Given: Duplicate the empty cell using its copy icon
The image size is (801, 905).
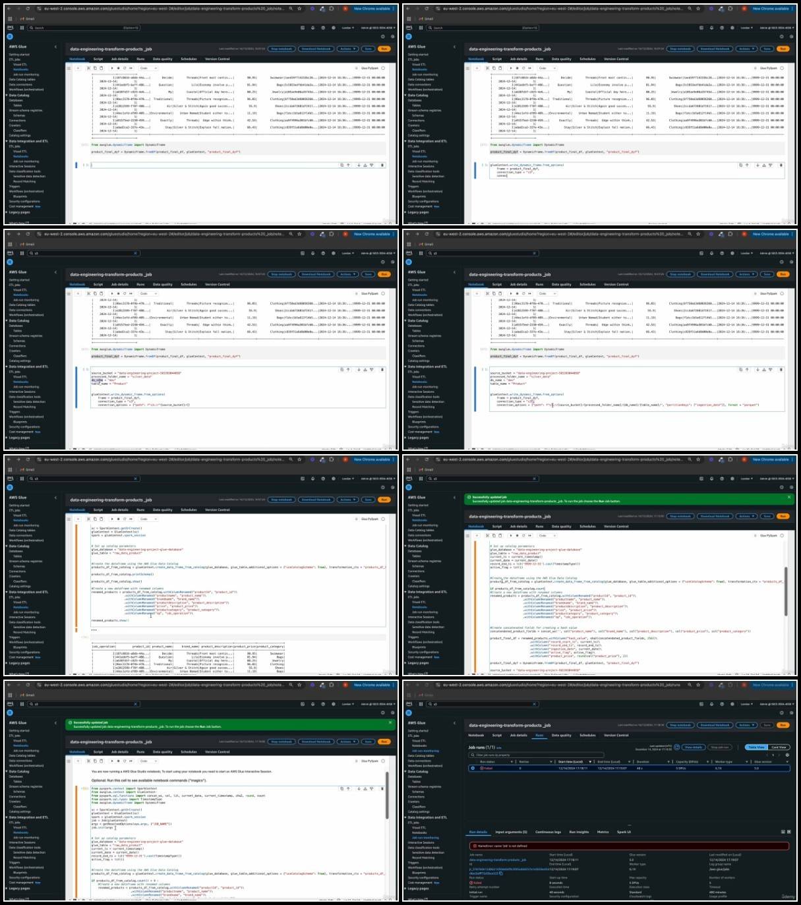Looking at the screenshot, I should pyautogui.click(x=341, y=165).
